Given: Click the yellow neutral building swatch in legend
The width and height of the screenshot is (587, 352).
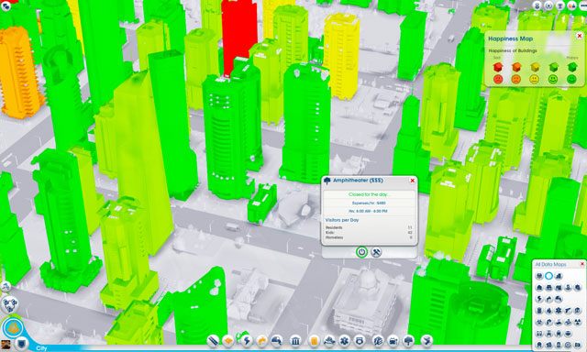Looking at the screenshot, I should tap(535, 67).
